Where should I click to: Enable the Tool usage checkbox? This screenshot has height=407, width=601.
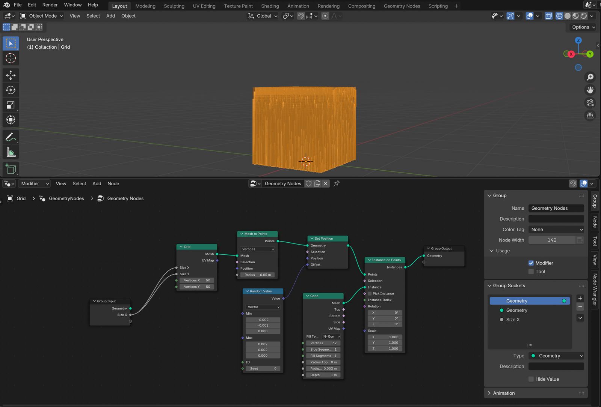pos(531,272)
